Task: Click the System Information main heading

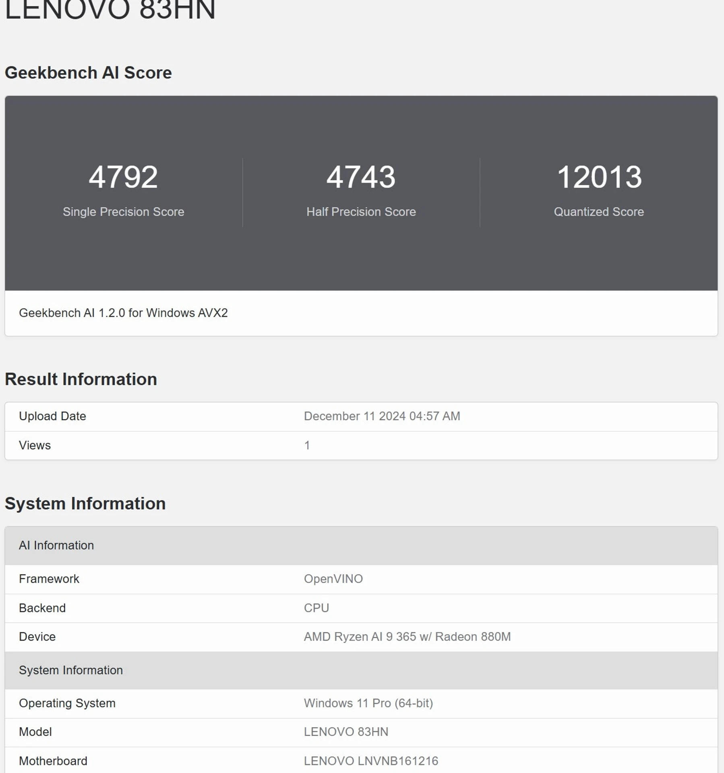Action: 85,504
